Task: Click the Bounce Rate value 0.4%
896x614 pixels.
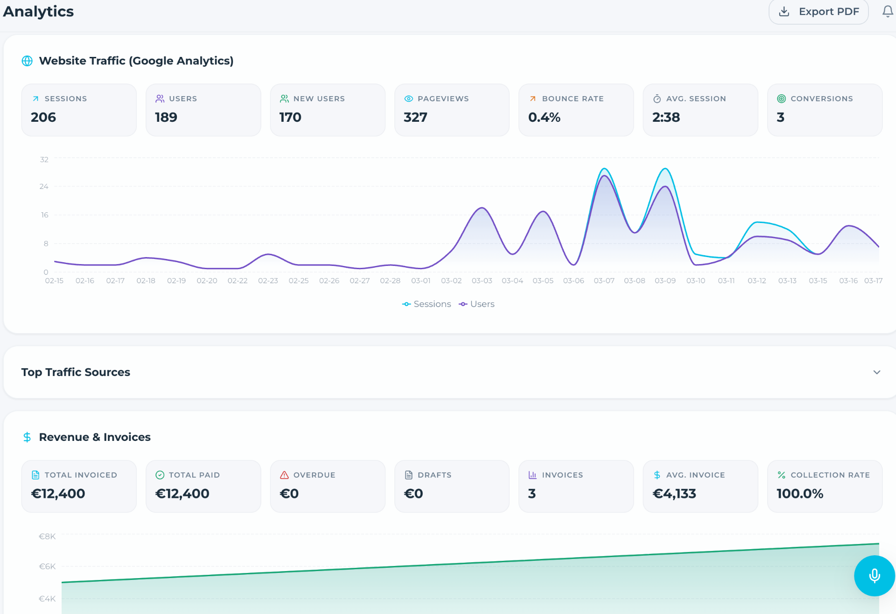Action: coord(544,117)
